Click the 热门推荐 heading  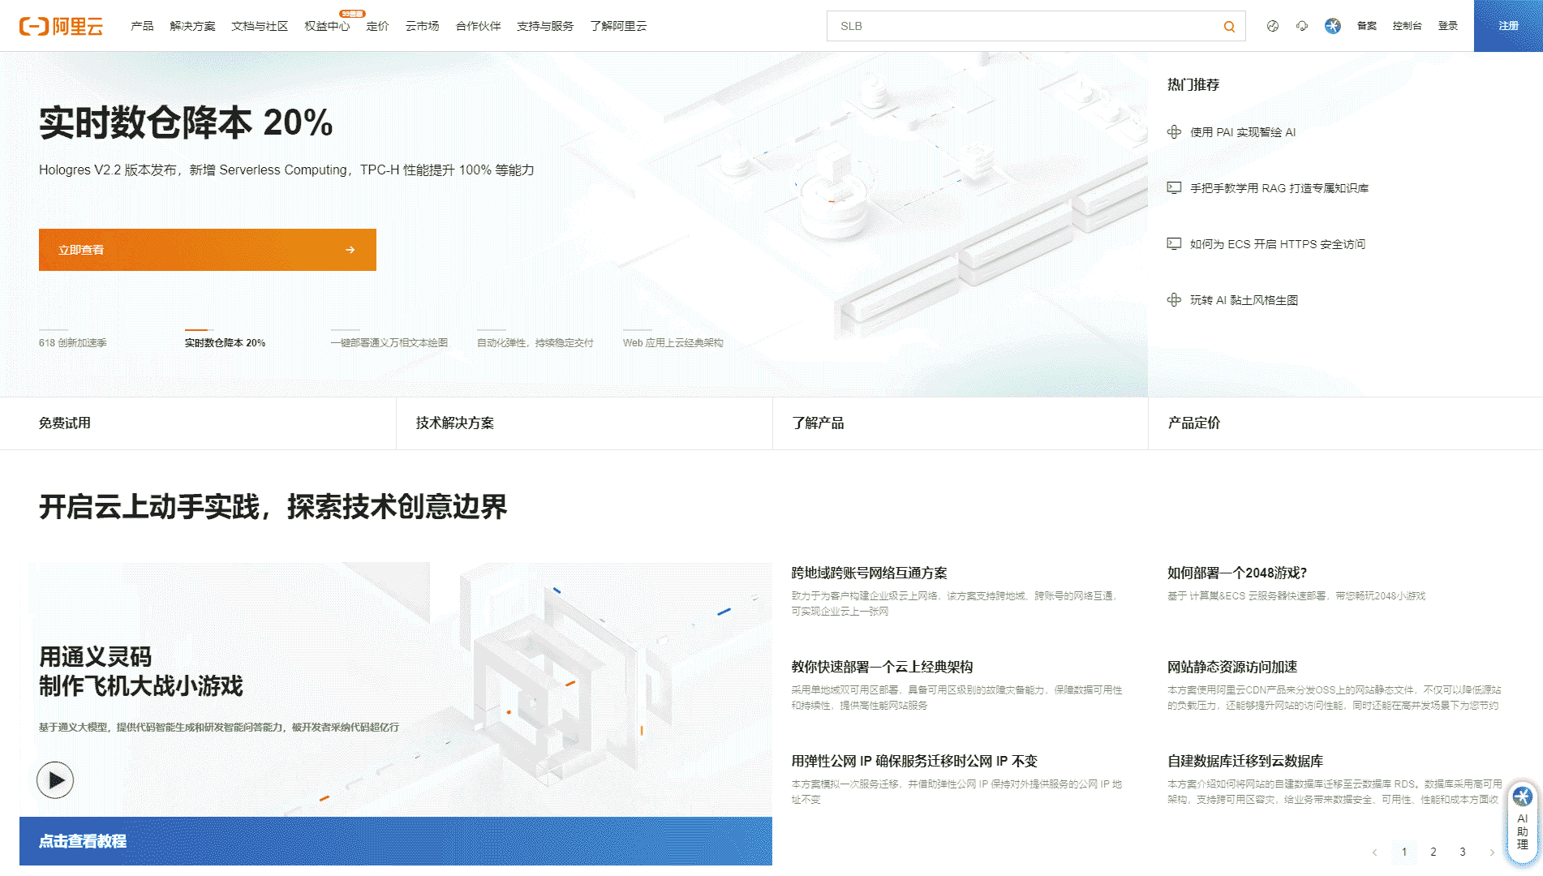[x=1193, y=84]
